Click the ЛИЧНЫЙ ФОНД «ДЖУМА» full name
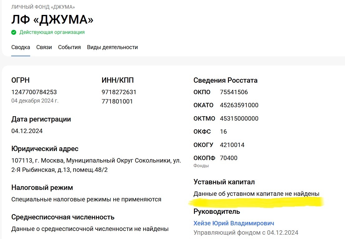This screenshot has width=345, height=239. click(x=43, y=7)
